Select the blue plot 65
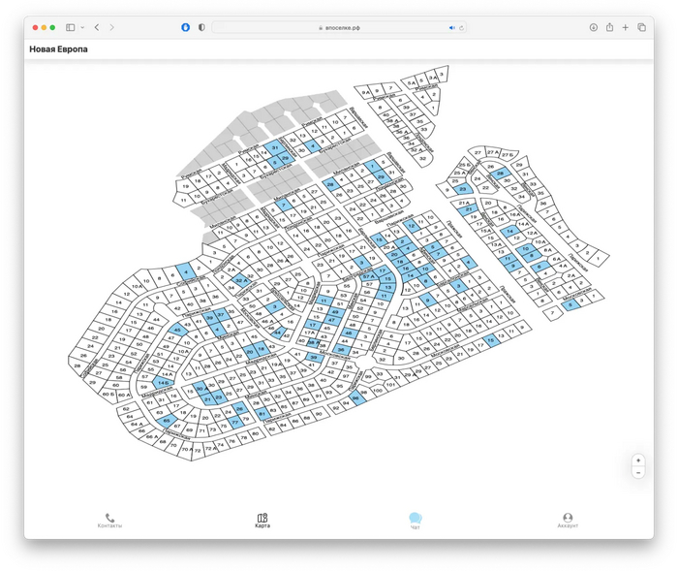This screenshot has width=678, height=571. [x=167, y=421]
